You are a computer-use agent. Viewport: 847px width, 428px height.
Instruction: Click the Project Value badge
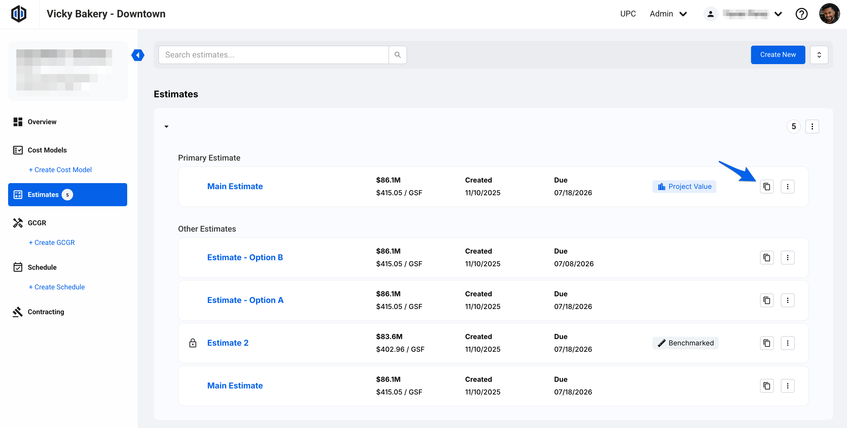(x=684, y=187)
